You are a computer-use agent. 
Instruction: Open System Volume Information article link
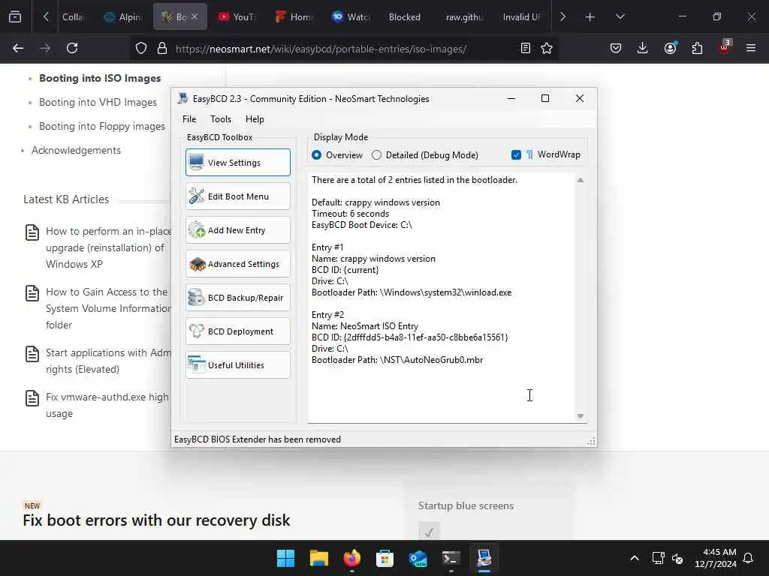(x=108, y=308)
